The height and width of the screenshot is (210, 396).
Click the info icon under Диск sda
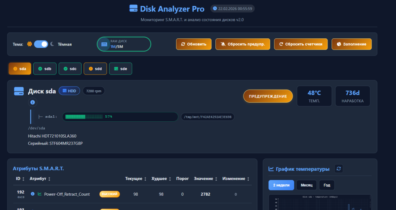click(x=32, y=102)
